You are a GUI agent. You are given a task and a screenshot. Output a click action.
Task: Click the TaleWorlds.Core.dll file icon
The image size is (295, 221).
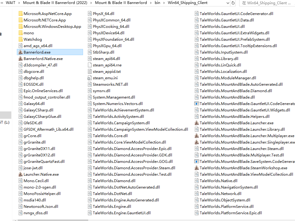pos(90,136)
